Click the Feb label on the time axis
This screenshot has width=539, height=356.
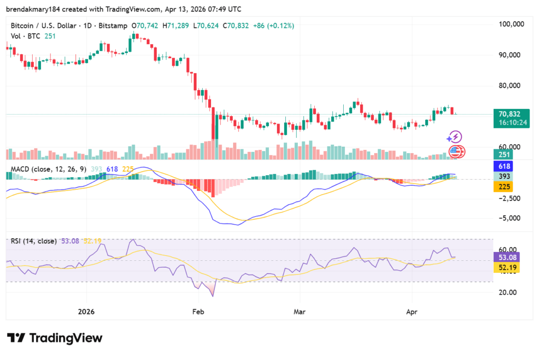click(198, 311)
